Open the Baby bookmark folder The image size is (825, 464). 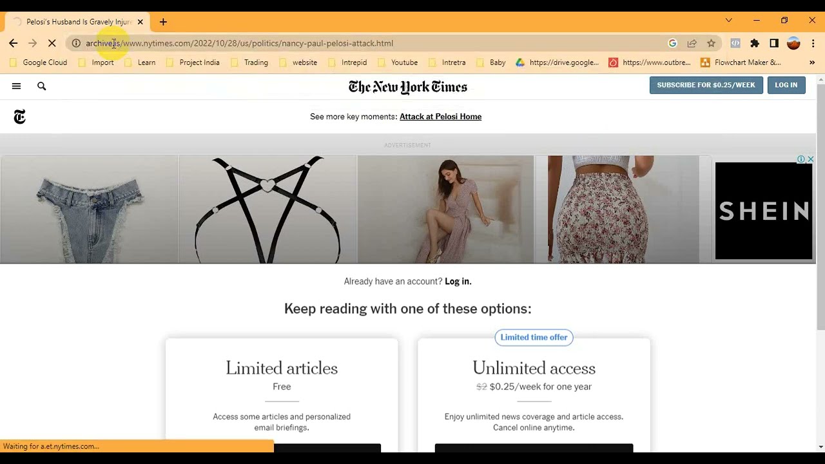coord(490,63)
